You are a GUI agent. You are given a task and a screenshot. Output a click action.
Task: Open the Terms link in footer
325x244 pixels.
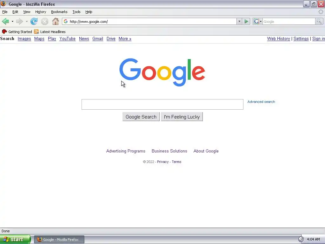click(176, 162)
